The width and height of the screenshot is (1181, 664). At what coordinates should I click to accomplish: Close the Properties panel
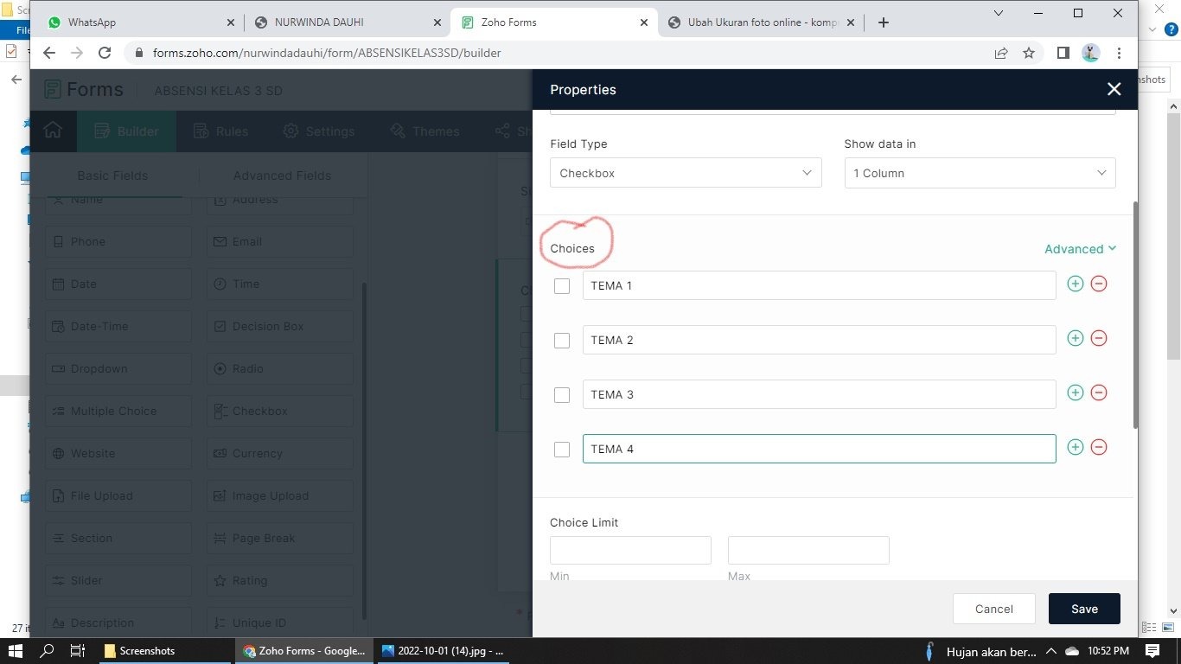(1114, 89)
